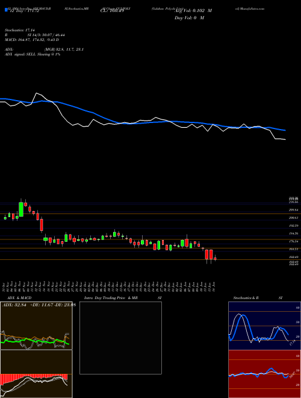Click the 192.59 price axis label

(293, 226)
